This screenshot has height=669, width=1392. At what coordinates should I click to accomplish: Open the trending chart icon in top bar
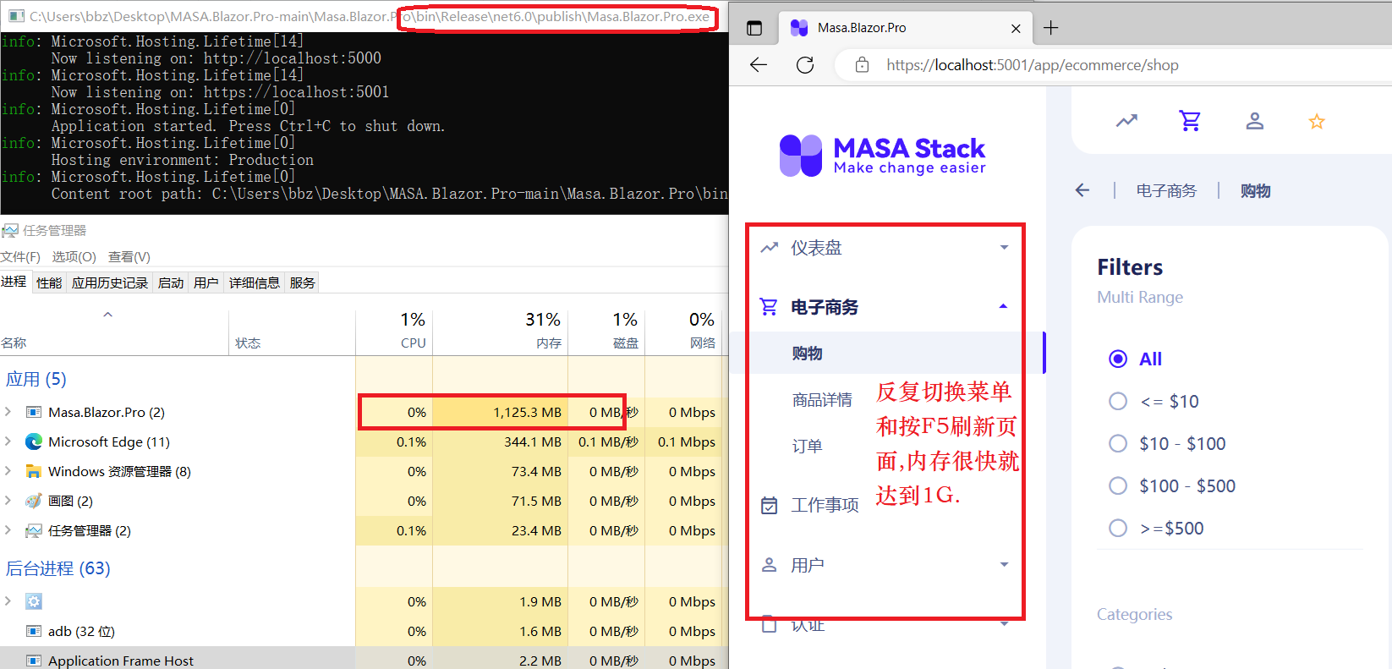[1126, 121]
